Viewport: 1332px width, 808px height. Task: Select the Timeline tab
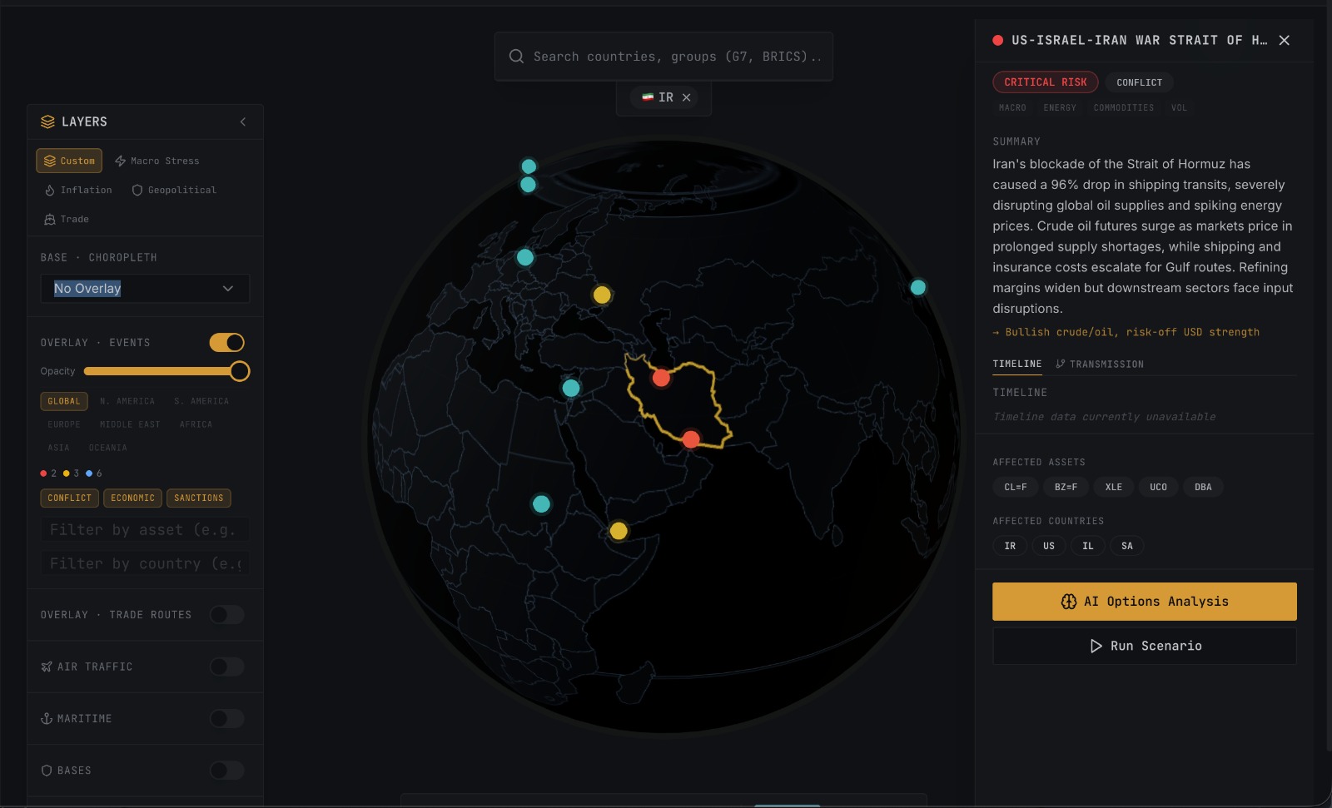(1016, 364)
